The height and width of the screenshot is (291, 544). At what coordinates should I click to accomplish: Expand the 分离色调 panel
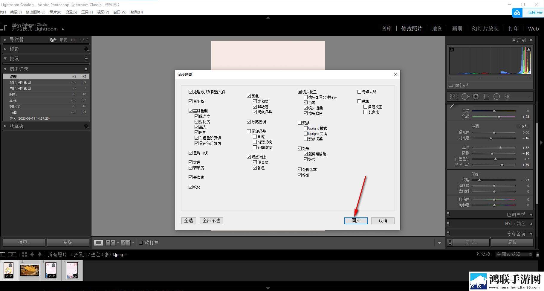[x=531, y=233]
